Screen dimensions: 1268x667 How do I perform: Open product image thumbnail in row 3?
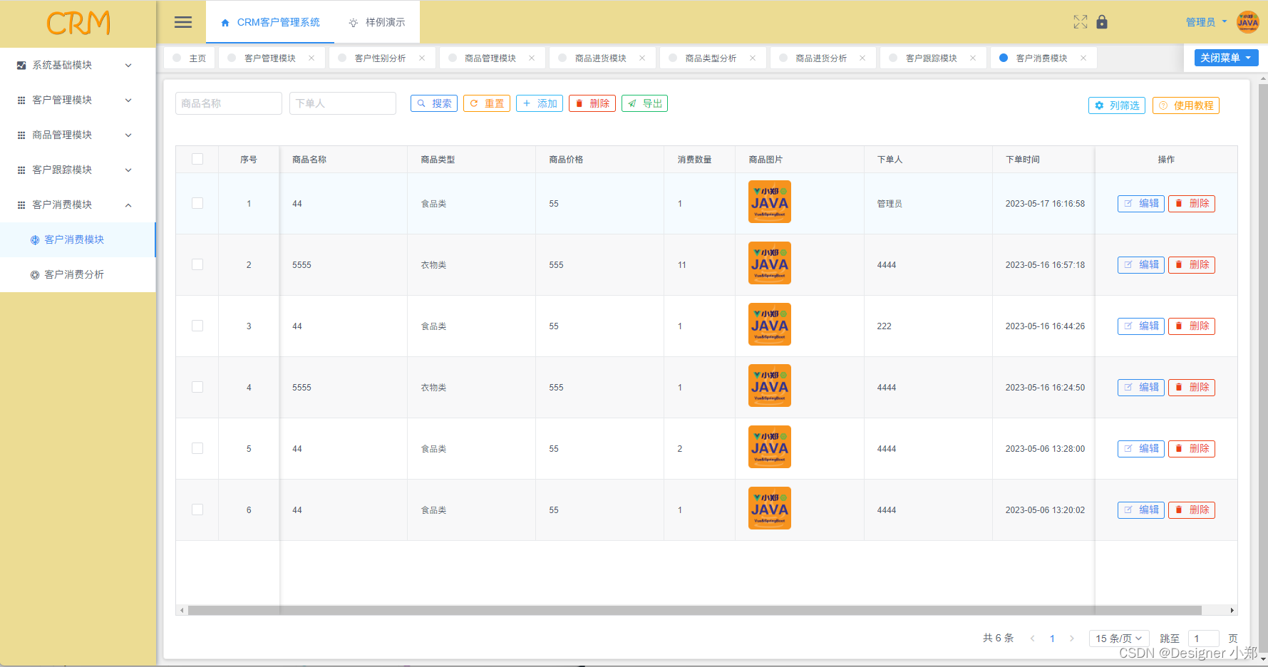(770, 324)
